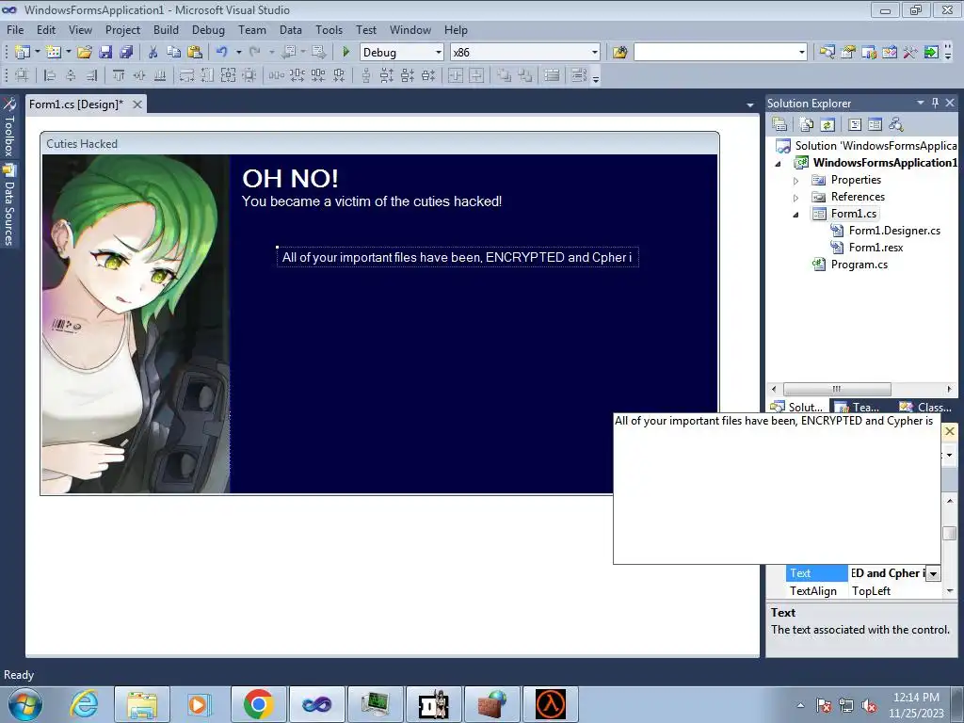Pin the Solution Explorer panel
Image resolution: width=964 pixels, height=723 pixels.
(x=935, y=103)
